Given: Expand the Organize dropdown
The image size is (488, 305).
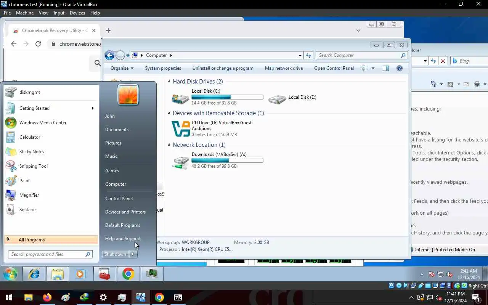Looking at the screenshot, I should (x=122, y=68).
